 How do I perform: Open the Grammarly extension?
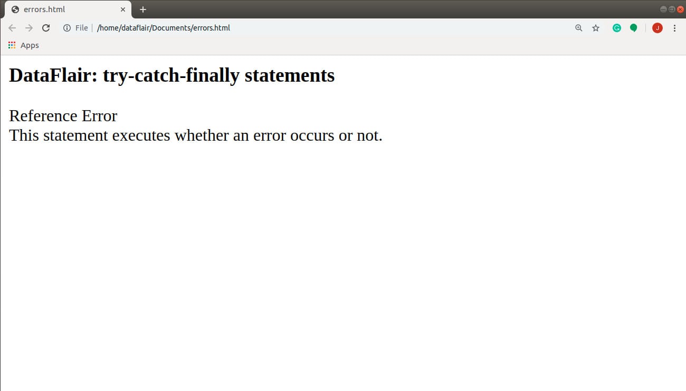(617, 28)
